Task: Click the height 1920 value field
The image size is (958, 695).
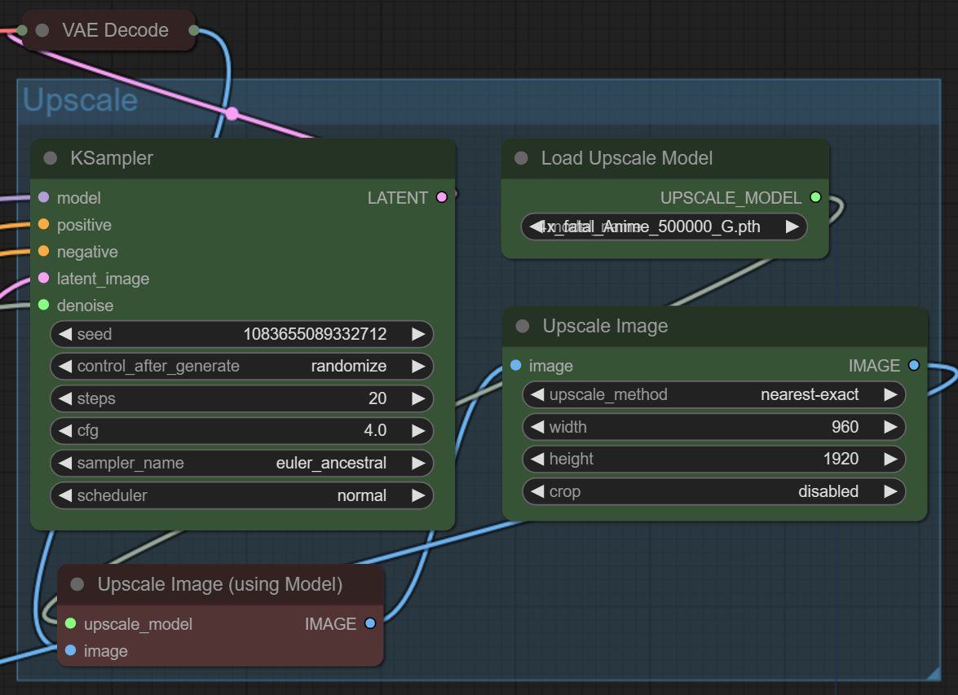Action: [713, 459]
